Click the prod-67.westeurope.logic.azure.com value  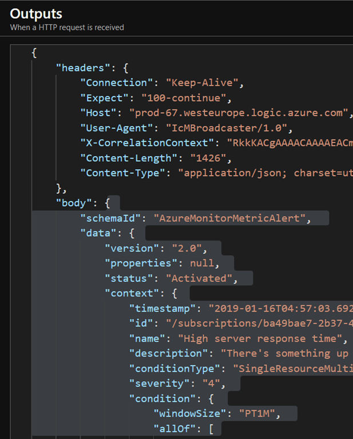click(x=239, y=113)
